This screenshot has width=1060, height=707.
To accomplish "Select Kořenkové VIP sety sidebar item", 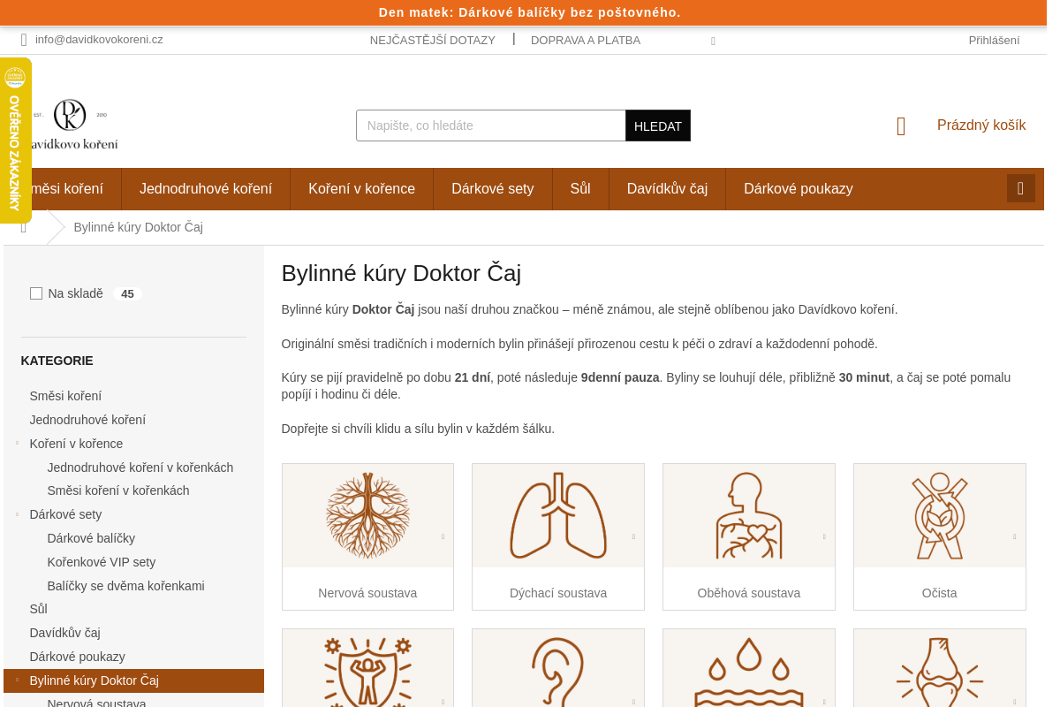I will coord(102,562).
